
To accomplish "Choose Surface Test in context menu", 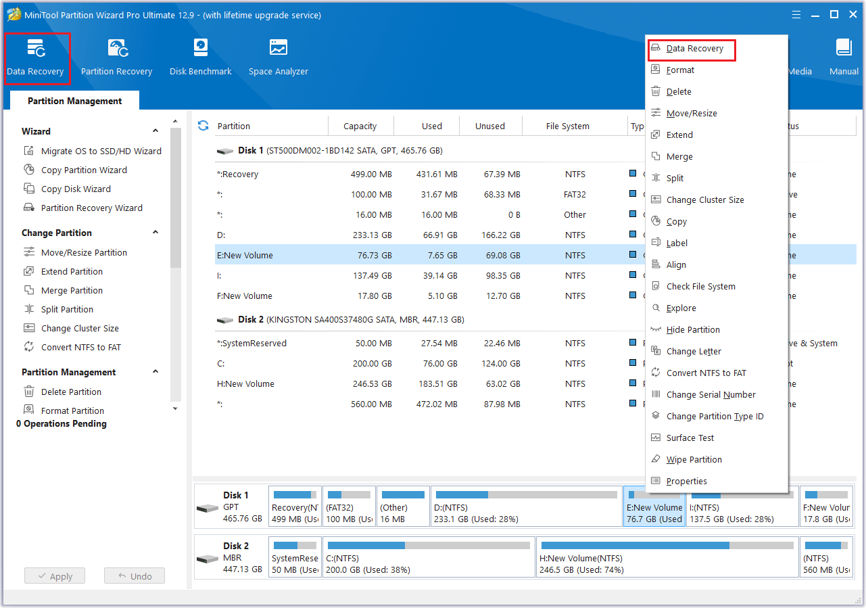I will tap(717, 438).
